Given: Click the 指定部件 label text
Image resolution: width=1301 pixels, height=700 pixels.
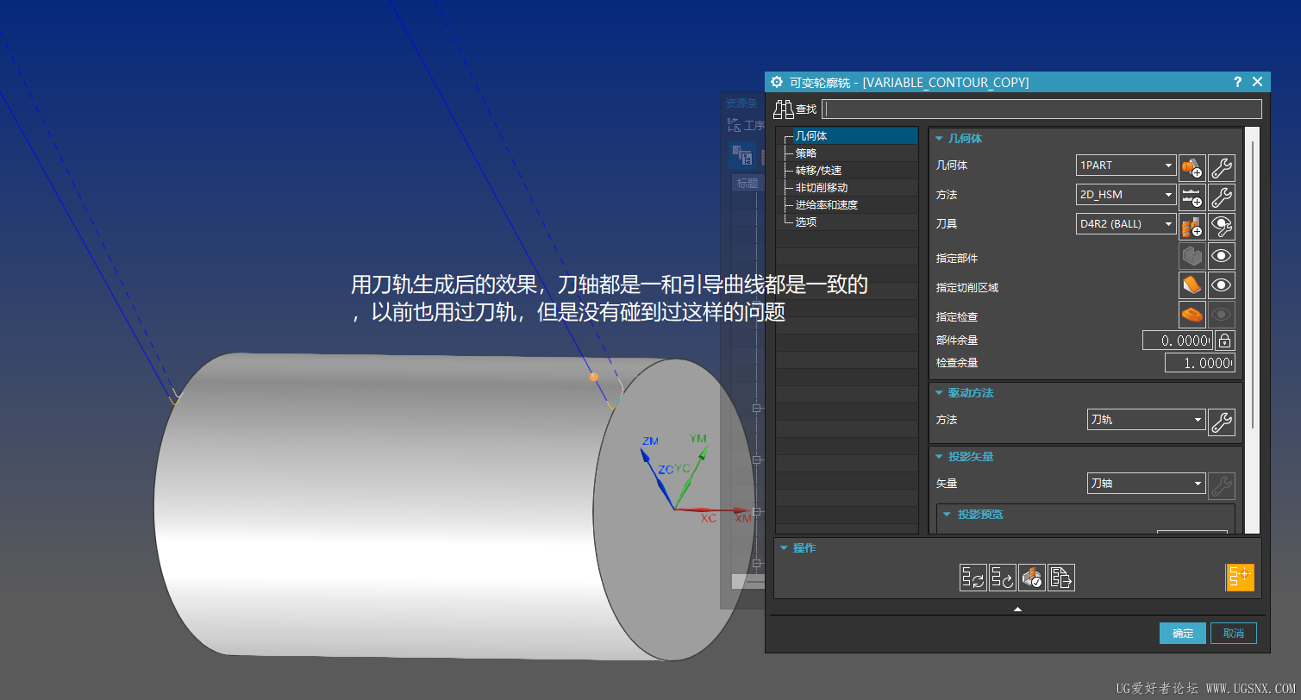Looking at the screenshot, I should point(957,259).
